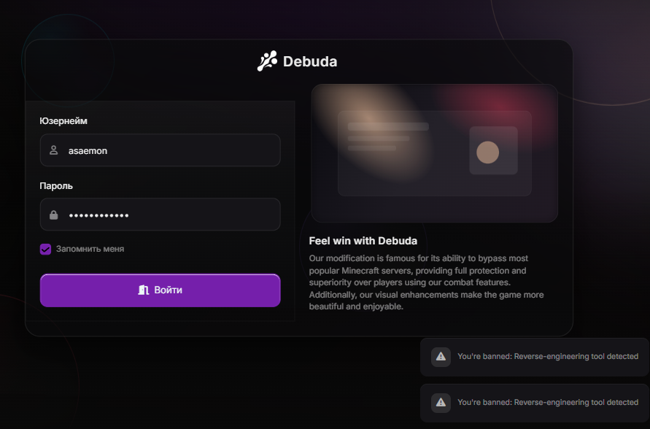Image resolution: width=650 pixels, height=429 pixels.
Task: Click the description paragraph about Minecraft servers
Action: (x=427, y=282)
